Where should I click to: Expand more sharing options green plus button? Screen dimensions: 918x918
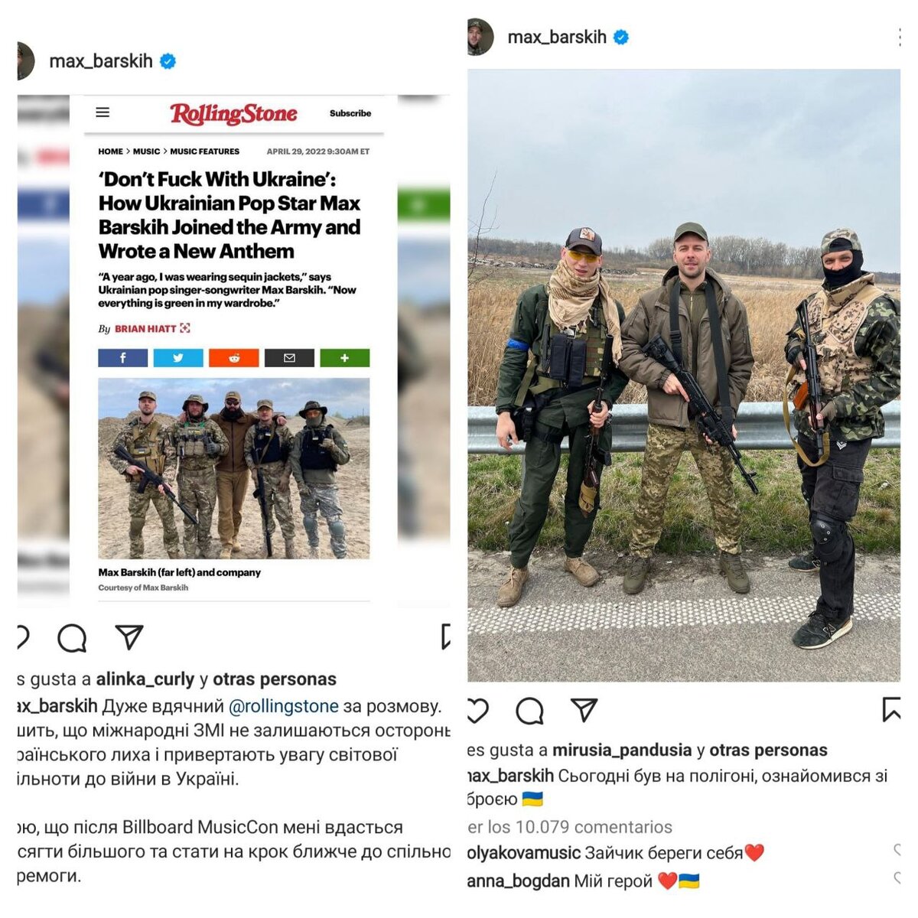pos(344,357)
